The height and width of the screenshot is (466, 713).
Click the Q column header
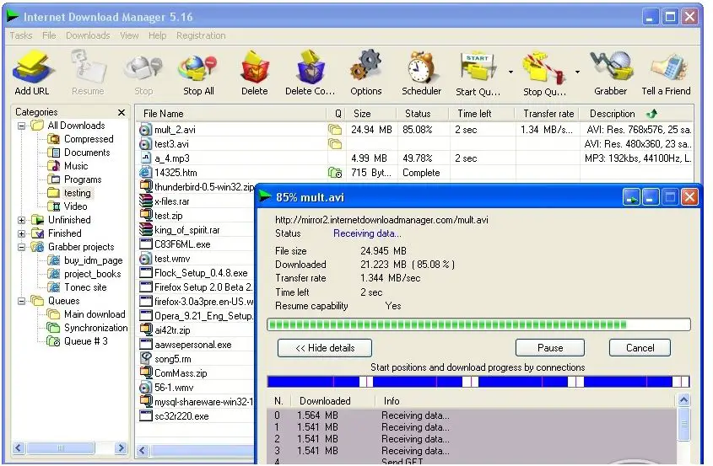point(336,114)
